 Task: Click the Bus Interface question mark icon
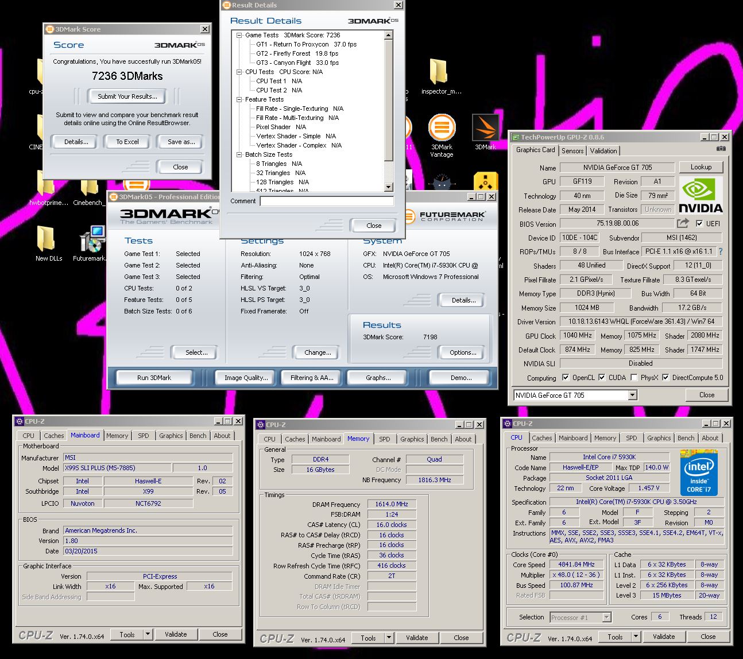[x=721, y=251]
